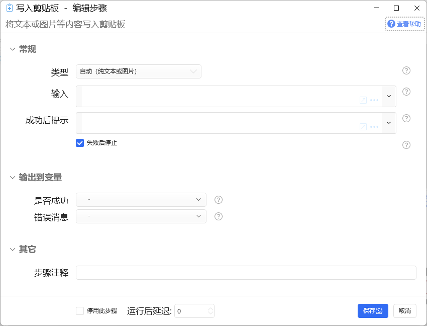Image resolution: width=427 pixels, height=326 pixels.
Task: Click help icon for 失败后停止 option
Action: click(x=406, y=145)
